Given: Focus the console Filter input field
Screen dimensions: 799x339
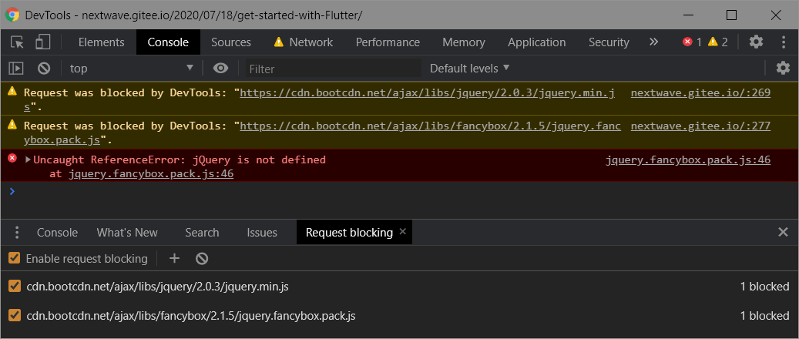Looking at the screenshot, I should [334, 69].
